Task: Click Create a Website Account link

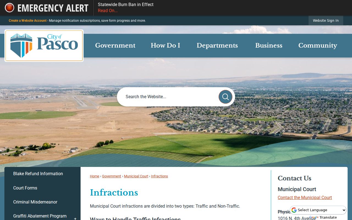Action: 28,21
